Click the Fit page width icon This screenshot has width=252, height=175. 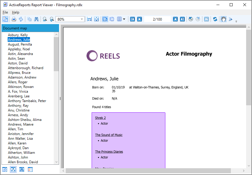point(89,19)
